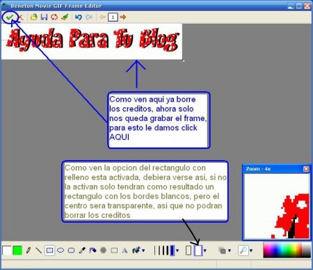The image size is (313, 270).
Task: Switch to outline-only rectangle option
Action: (x=188, y=251)
